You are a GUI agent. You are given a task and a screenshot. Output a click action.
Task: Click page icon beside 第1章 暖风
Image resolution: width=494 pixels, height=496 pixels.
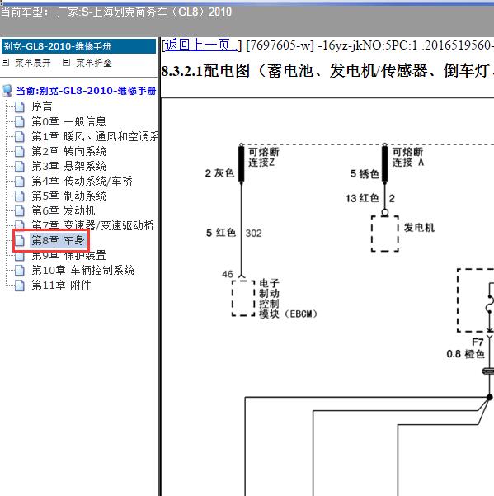[x=20, y=137]
